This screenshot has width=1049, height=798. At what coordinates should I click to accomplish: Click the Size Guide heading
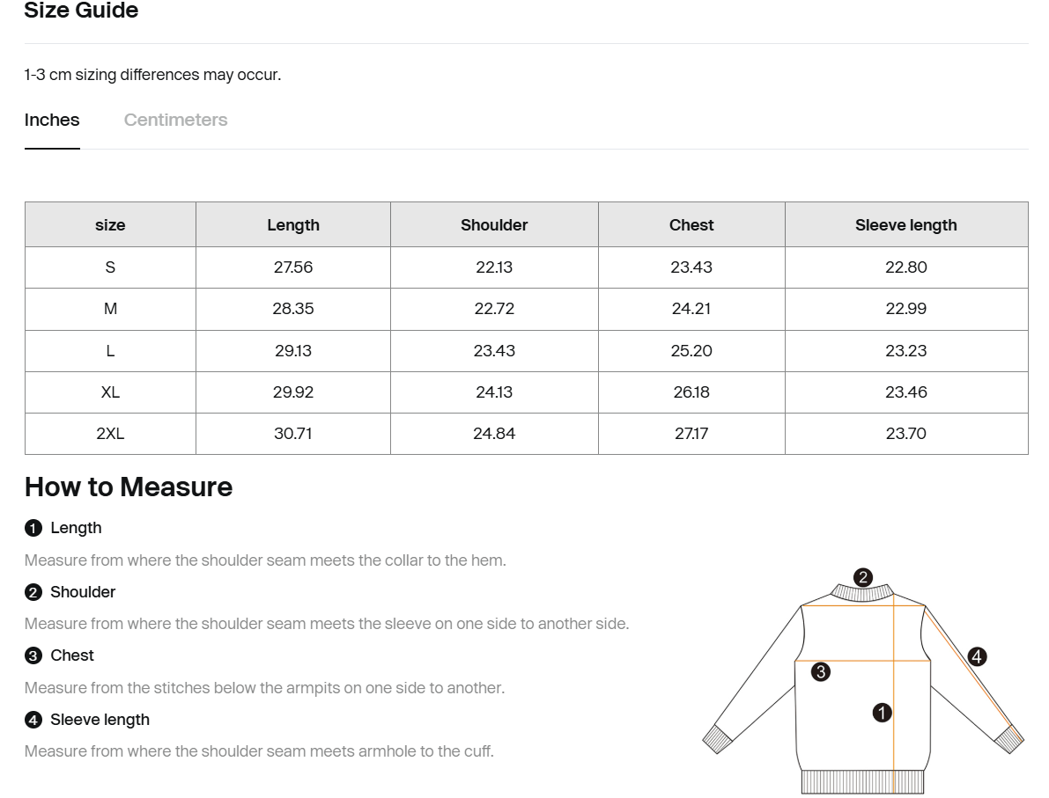81,11
